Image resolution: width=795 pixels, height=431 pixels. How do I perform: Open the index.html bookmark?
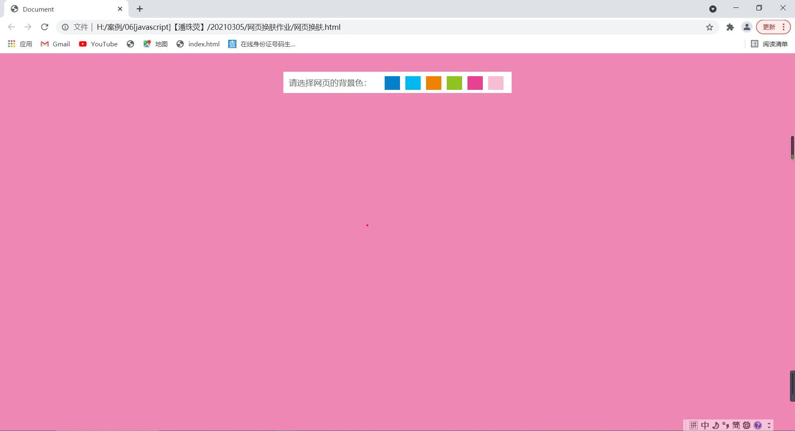coord(198,44)
